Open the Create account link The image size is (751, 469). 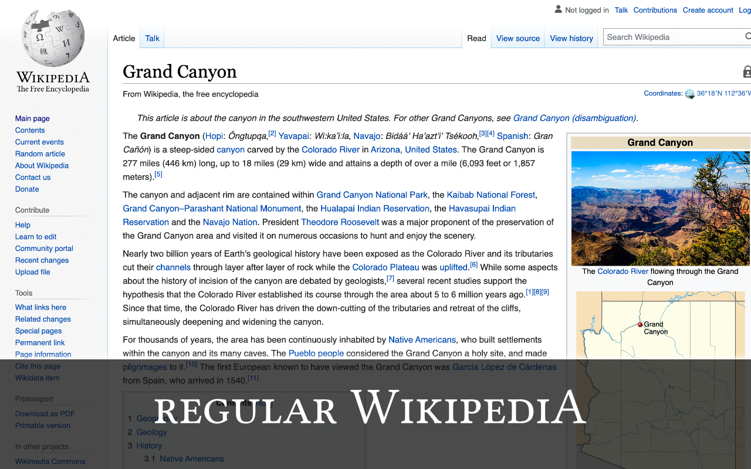click(x=708, y=10)
